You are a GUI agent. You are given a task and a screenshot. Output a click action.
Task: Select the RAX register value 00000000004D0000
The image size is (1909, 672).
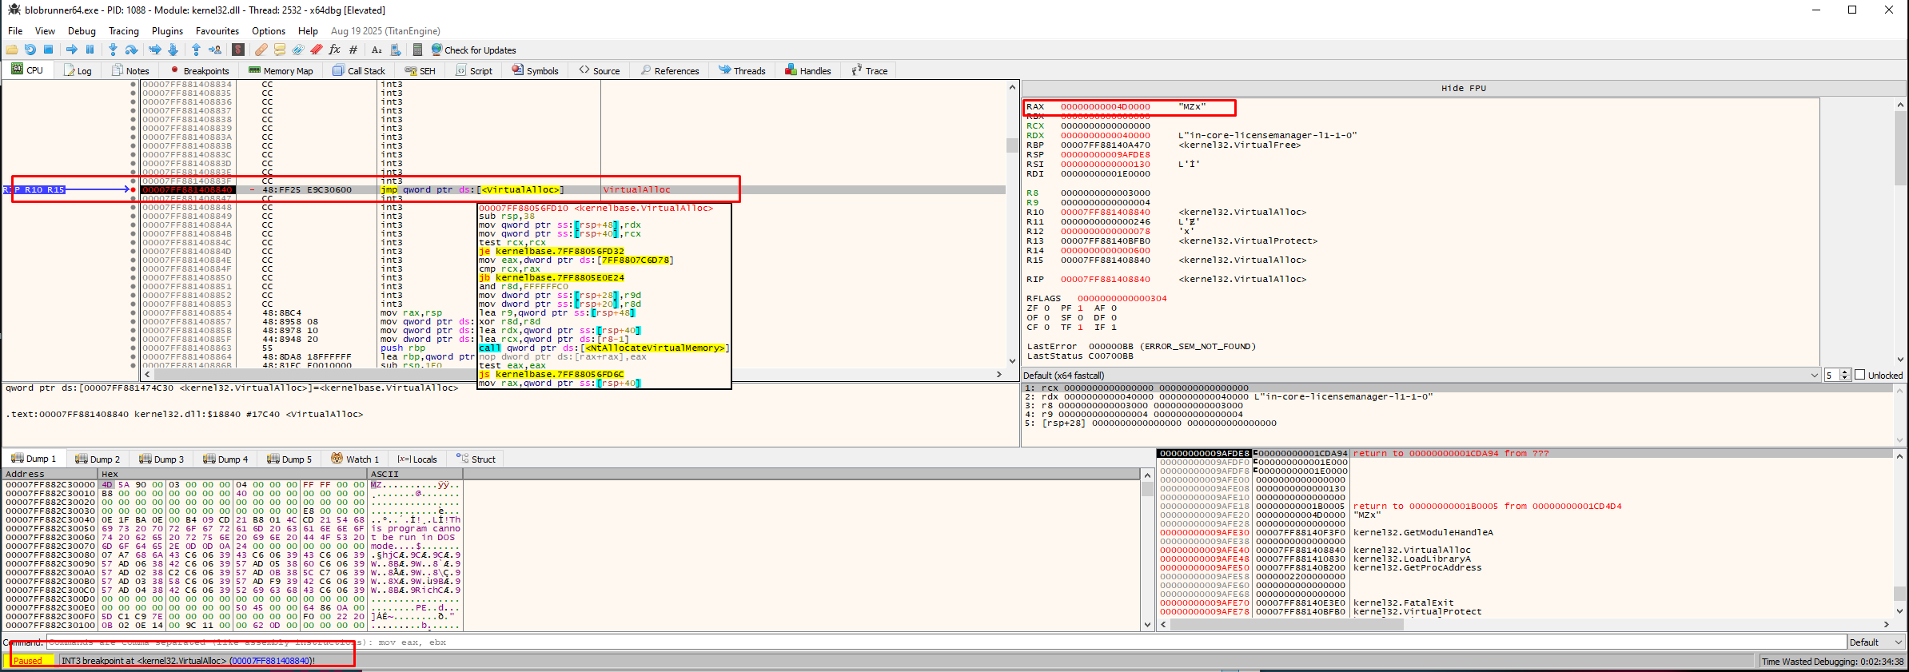1105,106
